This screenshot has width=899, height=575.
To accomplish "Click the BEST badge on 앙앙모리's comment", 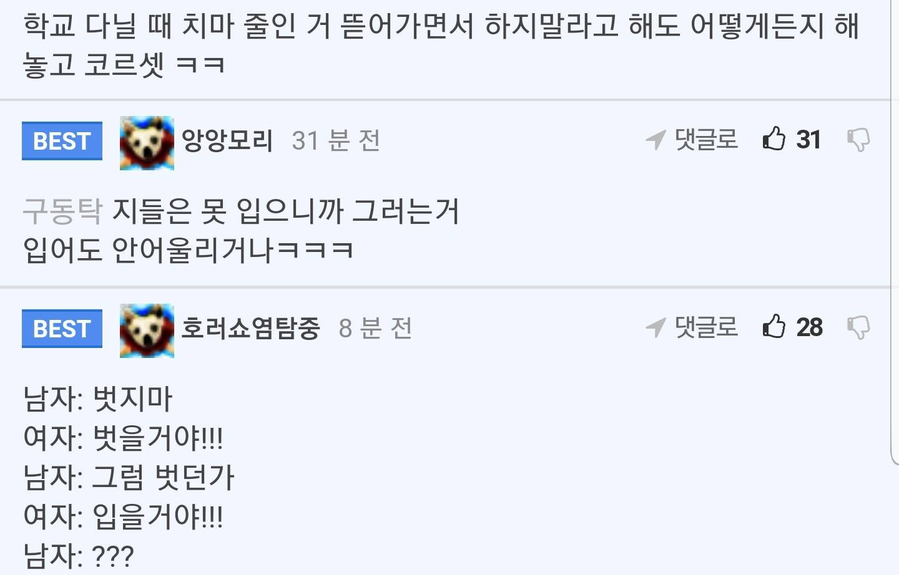I will pyautogui.click(x=62, y=141).
